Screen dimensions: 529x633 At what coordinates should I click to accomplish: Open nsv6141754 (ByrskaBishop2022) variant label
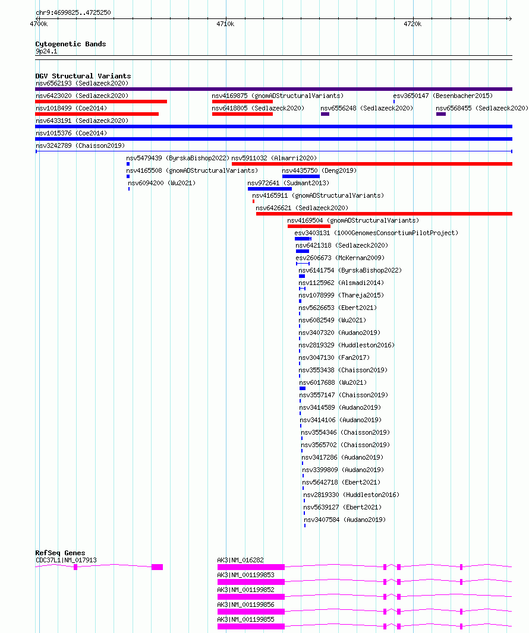[x=350, y=270]
